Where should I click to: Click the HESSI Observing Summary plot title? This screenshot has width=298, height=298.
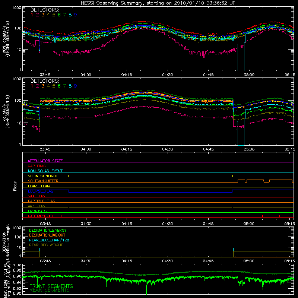click(x=158, y=3)
